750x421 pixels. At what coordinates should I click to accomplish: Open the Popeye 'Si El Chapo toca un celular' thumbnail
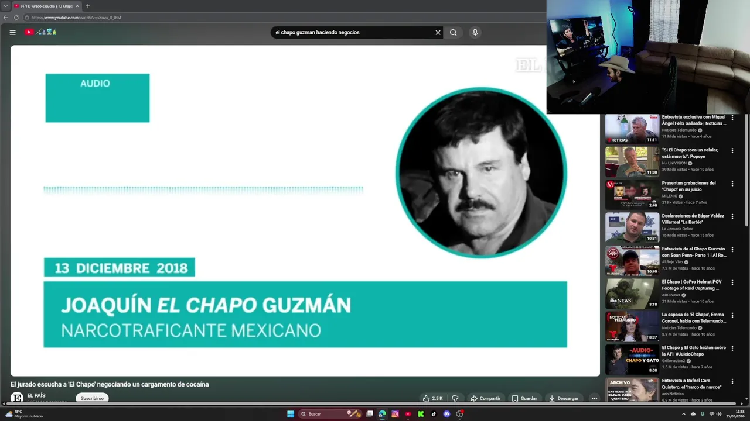pos(632,161)
